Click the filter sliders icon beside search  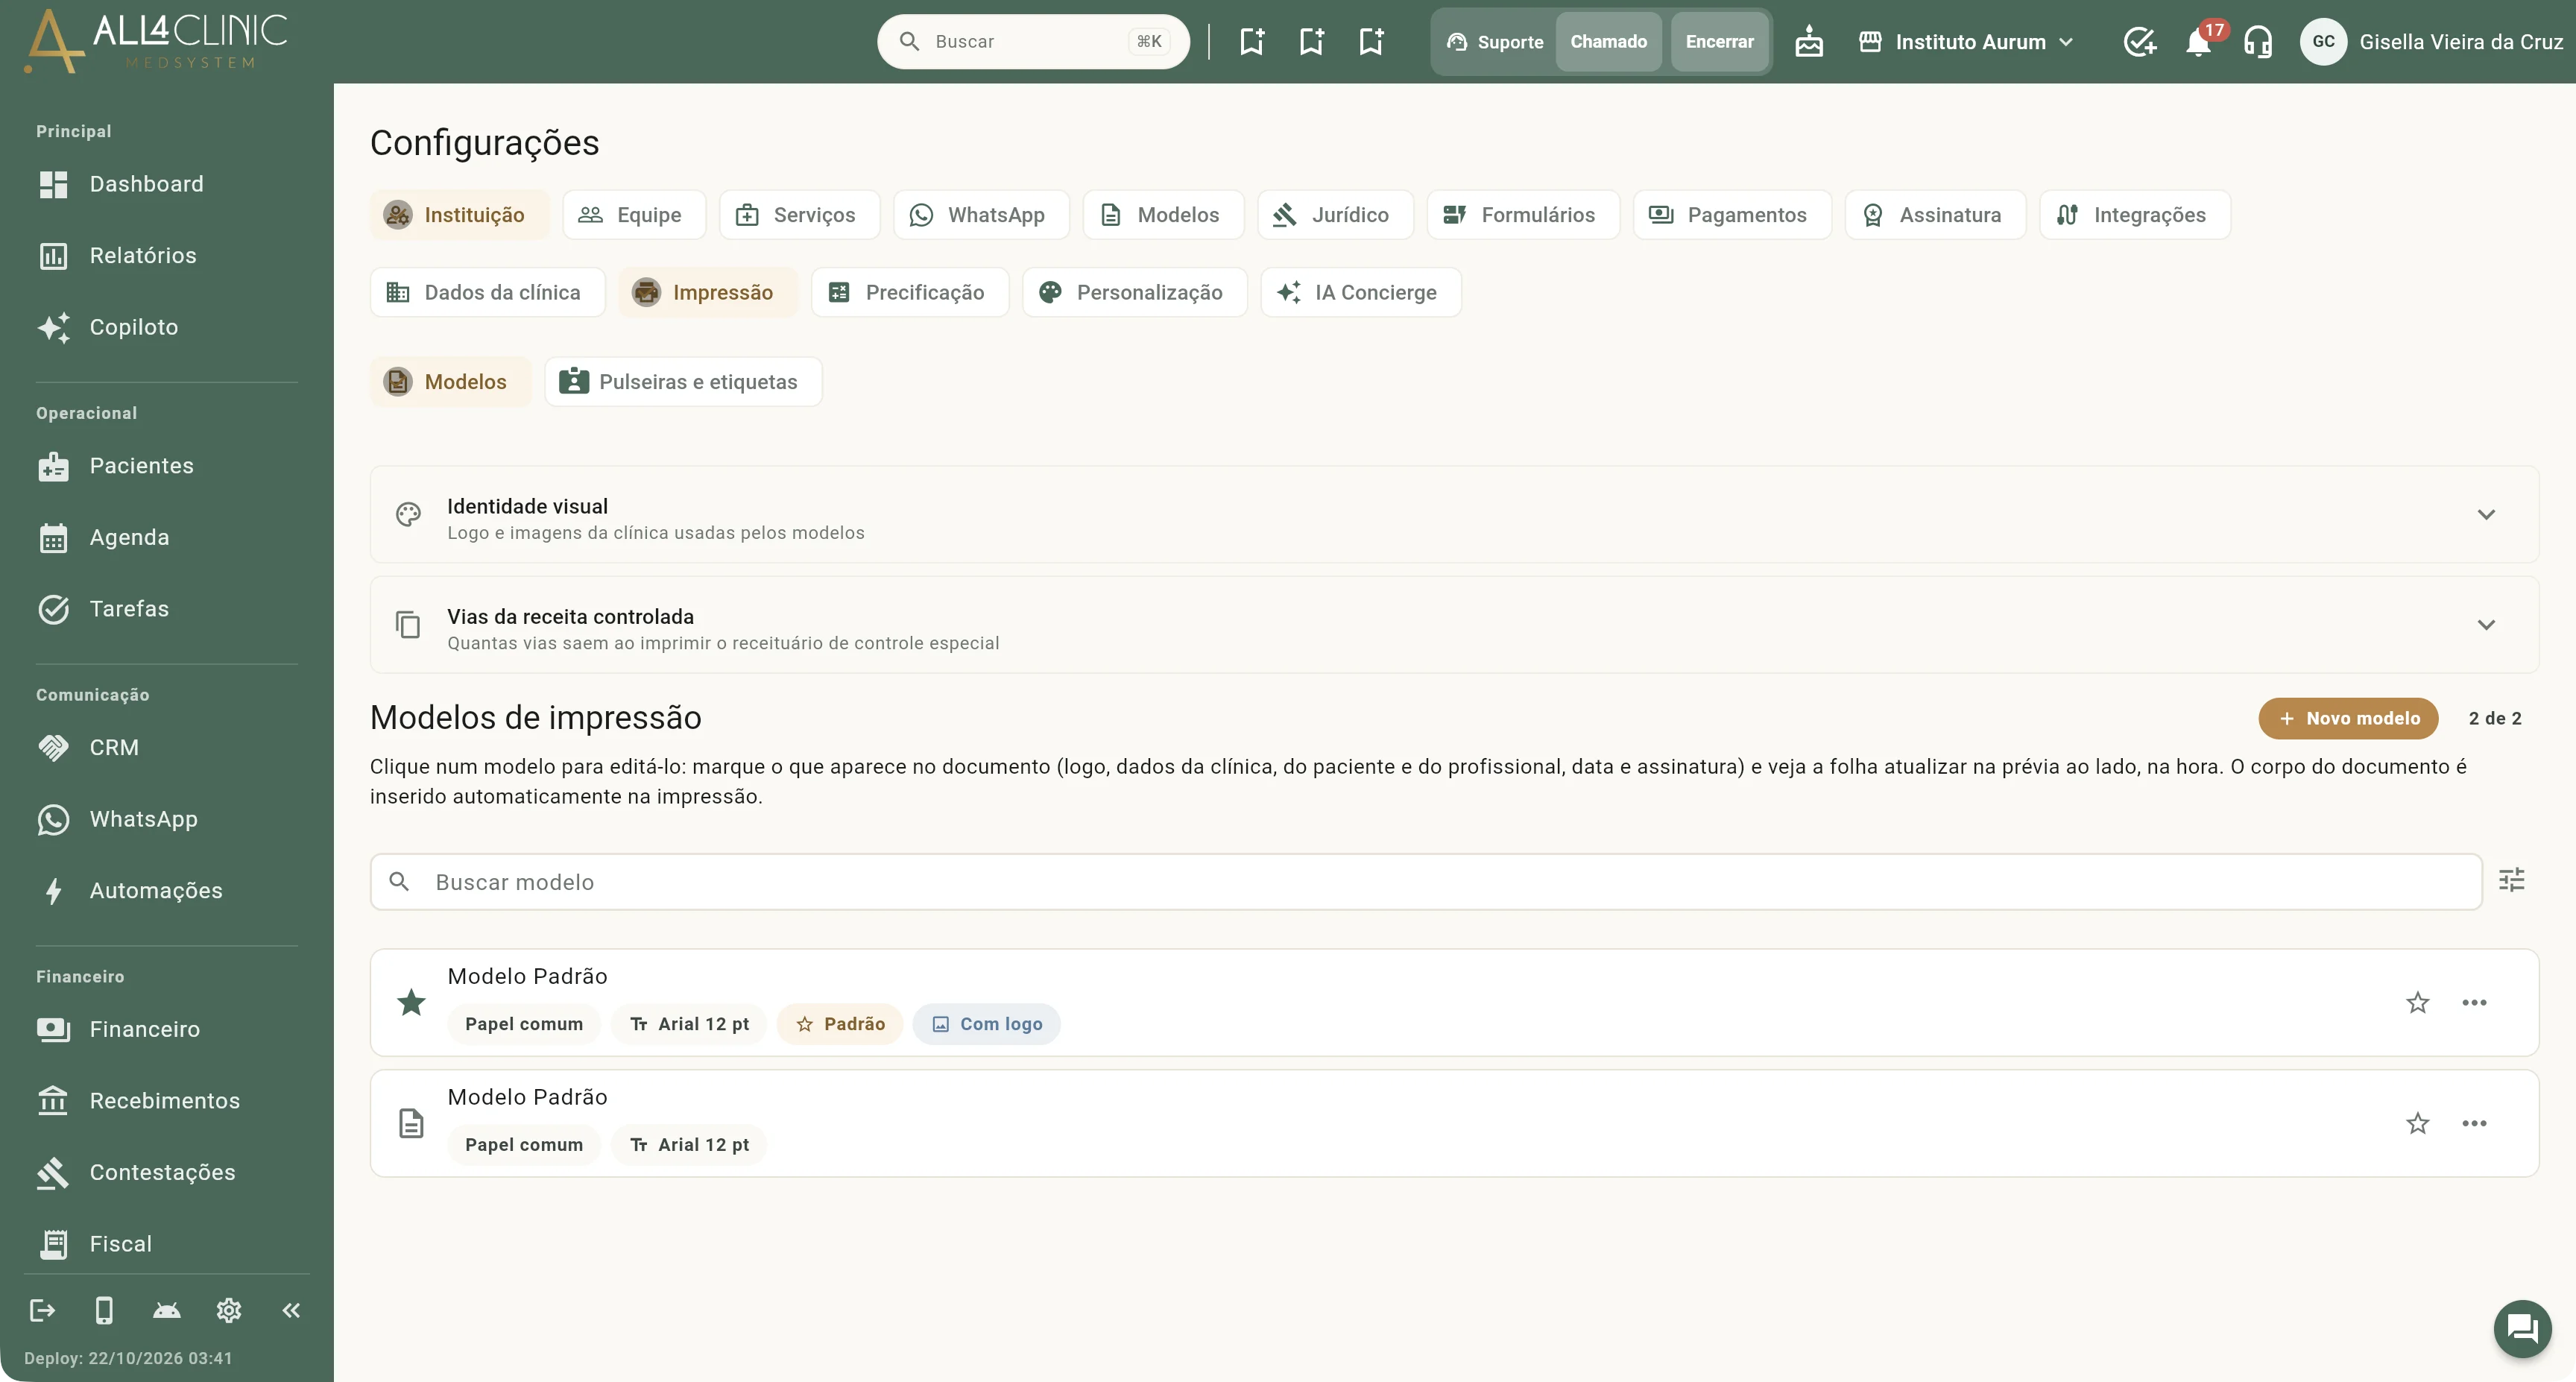click(x=2511, y=880)
